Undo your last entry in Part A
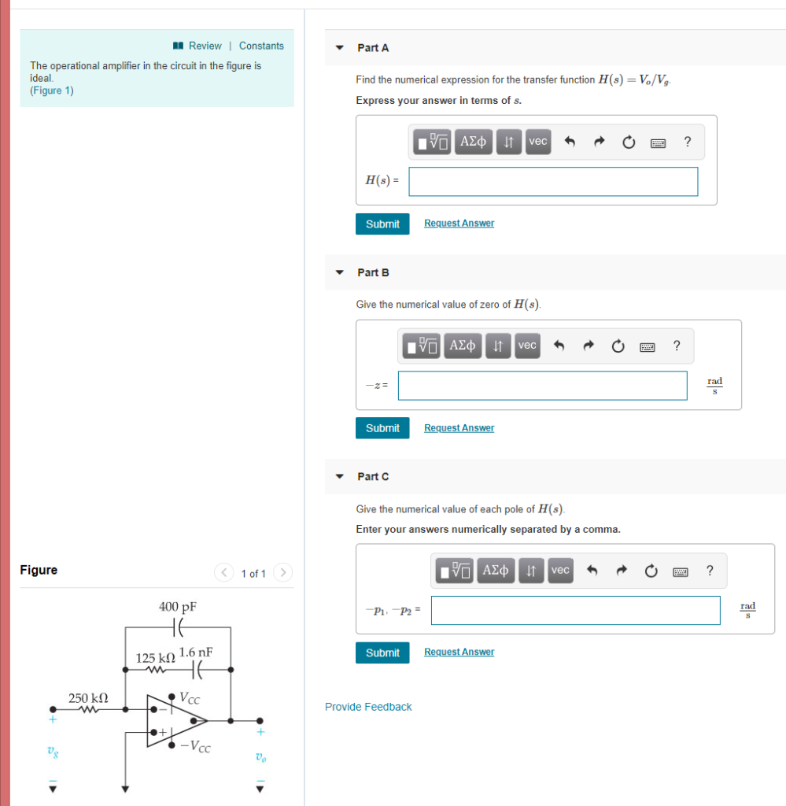 569,142
